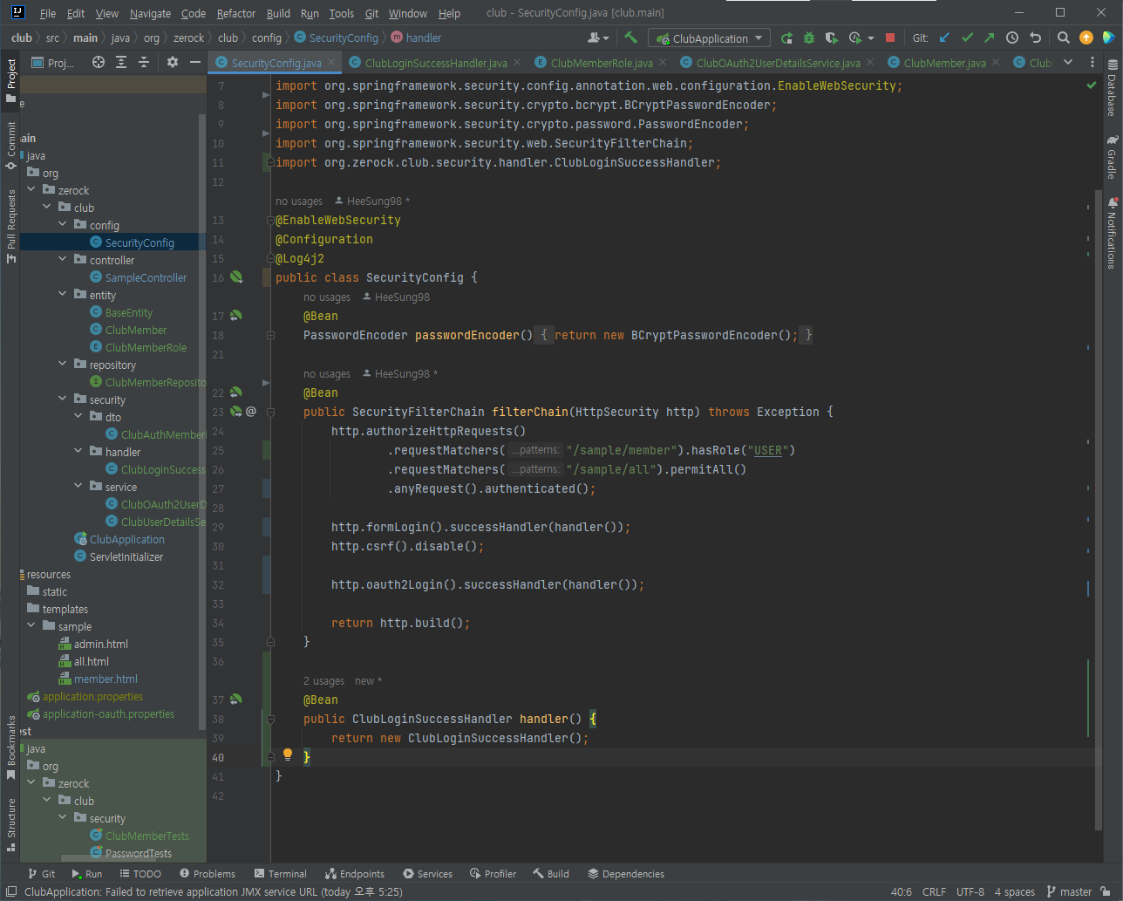This screenshot has height=901, width=1123.
Task: Switch to ClubLoginSuccessHandler.java tab
Action: click(x=436, y=63)
